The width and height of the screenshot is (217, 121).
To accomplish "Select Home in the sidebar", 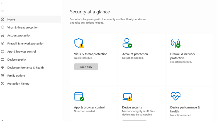I will point(30,19).
